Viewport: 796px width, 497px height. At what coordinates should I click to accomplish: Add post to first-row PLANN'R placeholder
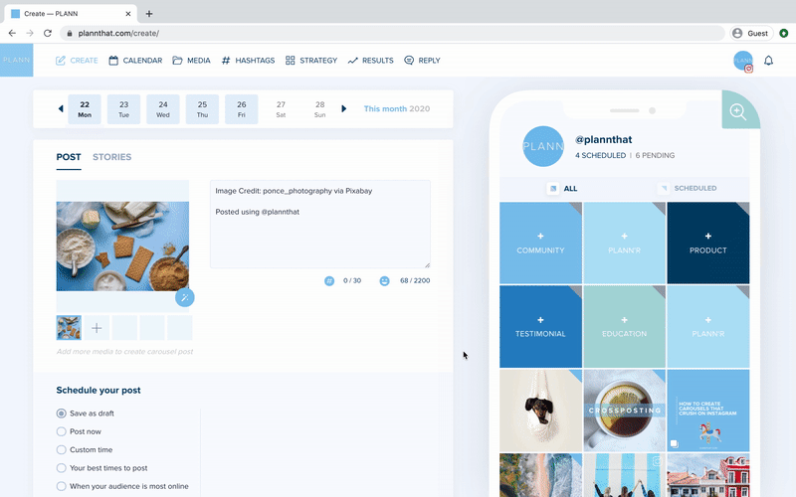(x=625, y=243)
